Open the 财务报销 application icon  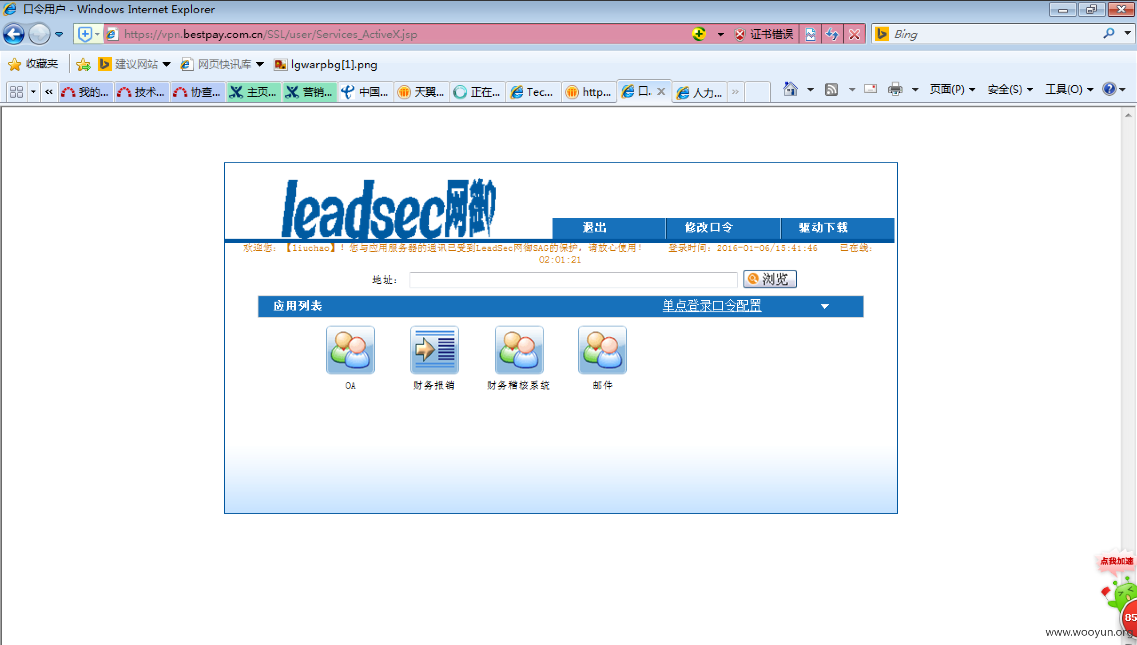point(434,350)
